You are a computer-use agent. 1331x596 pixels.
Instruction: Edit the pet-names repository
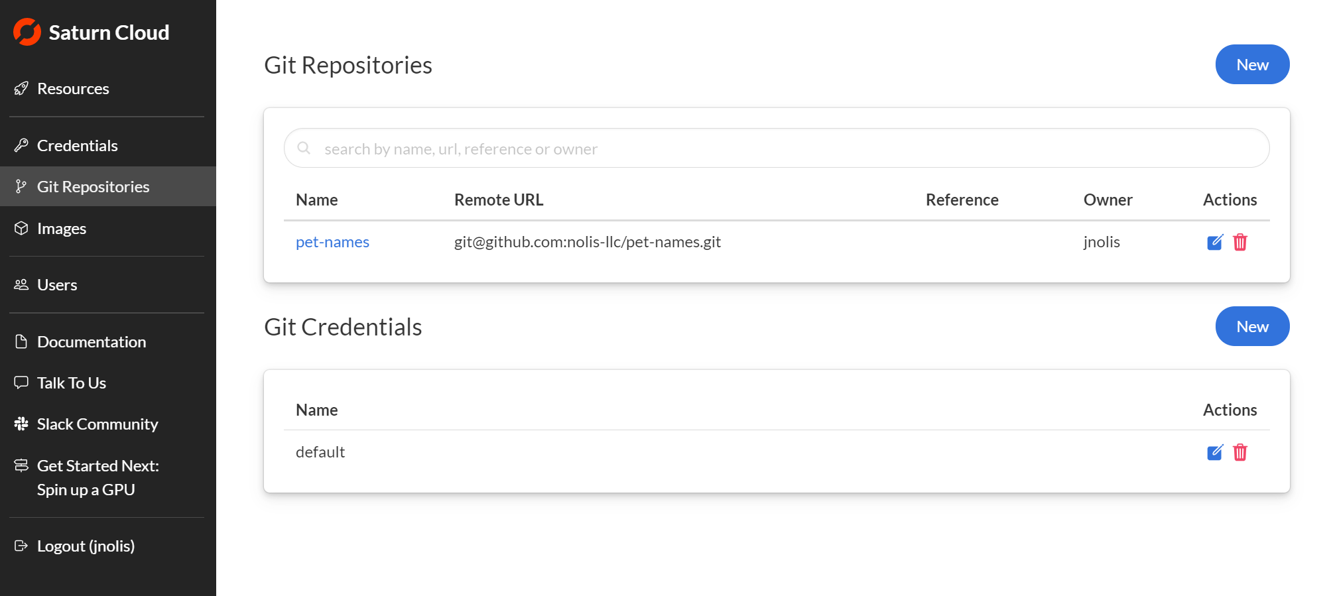(x=1214, y=242)
